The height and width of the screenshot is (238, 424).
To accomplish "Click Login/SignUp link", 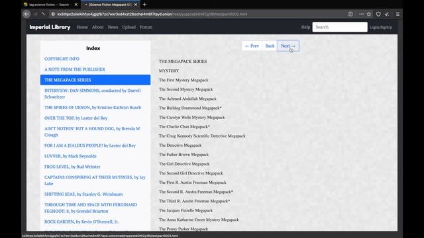I will [x=381, y=27].
